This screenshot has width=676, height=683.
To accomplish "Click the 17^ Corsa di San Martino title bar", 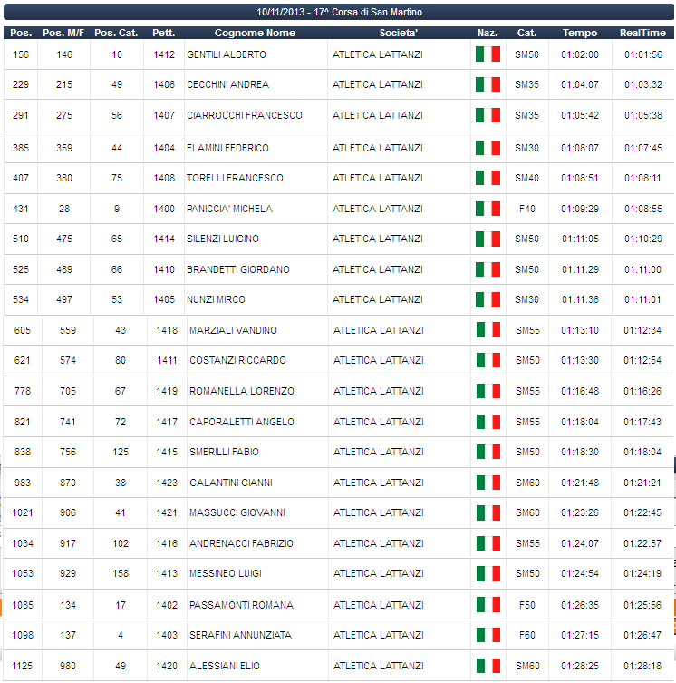I will pos(339,13).
